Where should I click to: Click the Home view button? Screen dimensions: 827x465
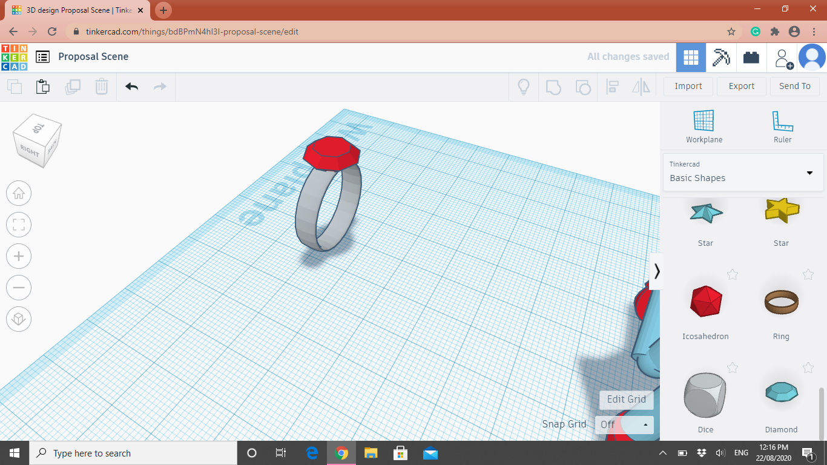coord(19,194)
